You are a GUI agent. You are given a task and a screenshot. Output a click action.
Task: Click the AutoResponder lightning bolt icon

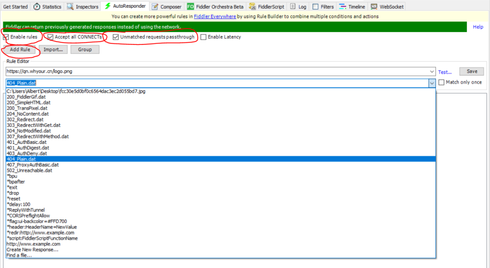point(108,7)
